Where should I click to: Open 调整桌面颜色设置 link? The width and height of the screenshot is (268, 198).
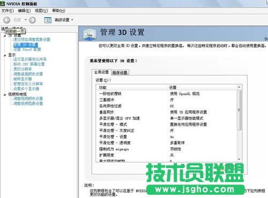(28, 74)
